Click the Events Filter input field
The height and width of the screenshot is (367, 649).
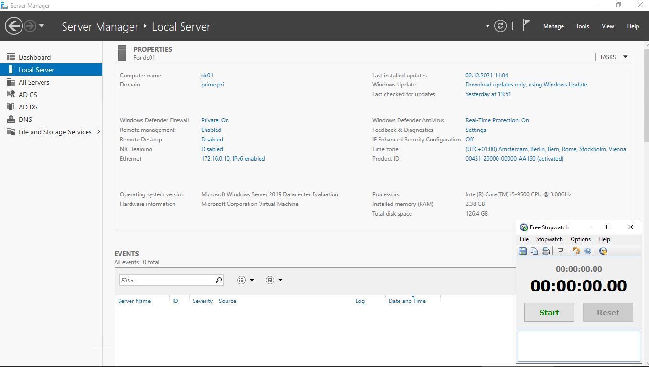[x=167, y=280]
